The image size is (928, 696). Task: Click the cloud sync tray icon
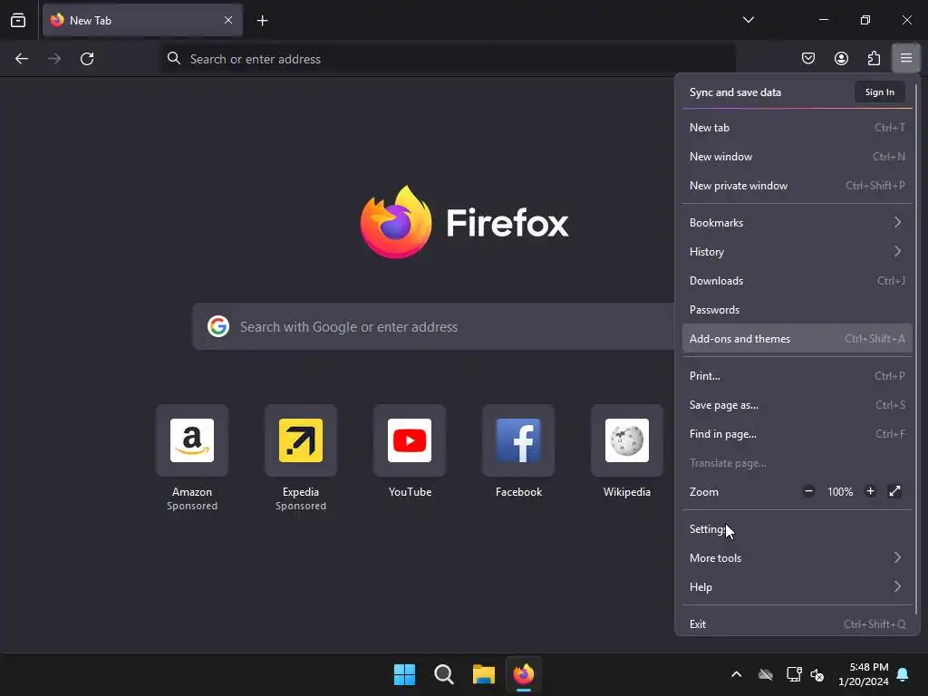click(765, 674)
